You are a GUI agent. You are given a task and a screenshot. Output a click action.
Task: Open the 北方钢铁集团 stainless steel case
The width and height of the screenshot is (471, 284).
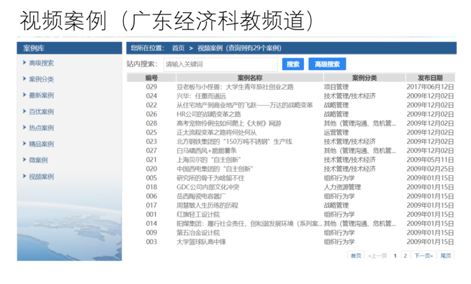click(x=234, y=142)
